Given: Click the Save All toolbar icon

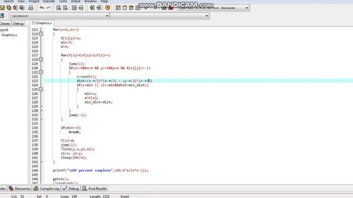Looking at the screenshot, I should click(9, 8).
